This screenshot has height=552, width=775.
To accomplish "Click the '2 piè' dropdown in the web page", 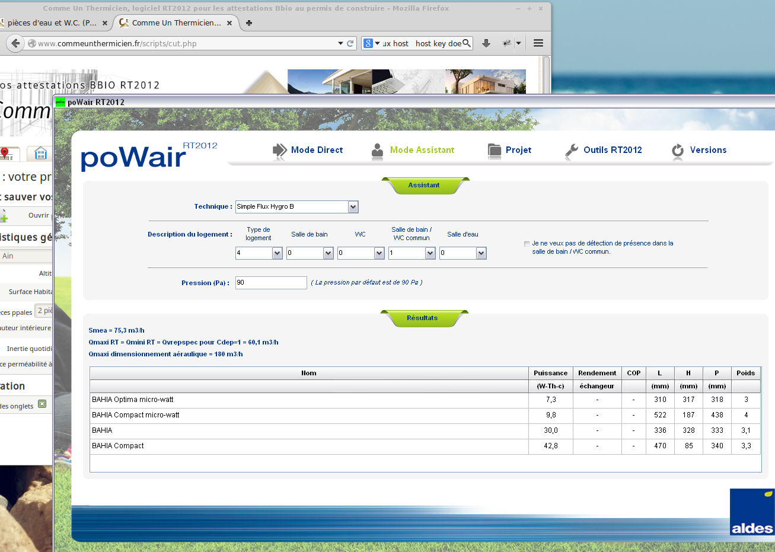I will tap(44, 311).
